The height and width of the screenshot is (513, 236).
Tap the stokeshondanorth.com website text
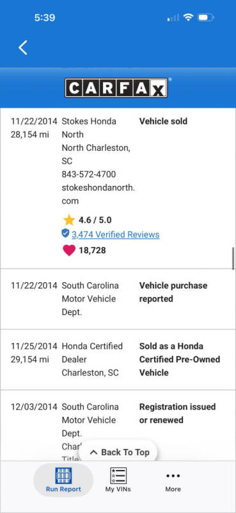click(x=98, y=194)
